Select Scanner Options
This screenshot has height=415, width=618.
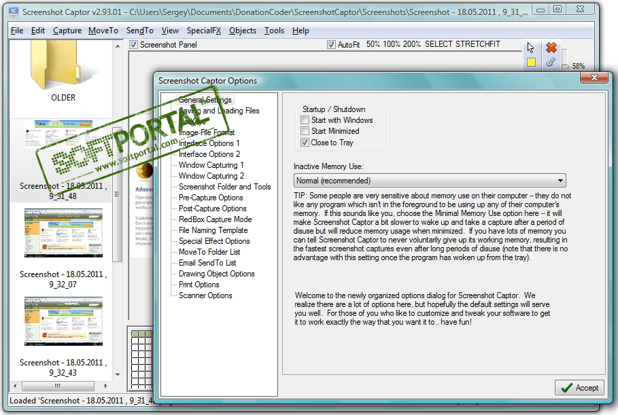click(205, 295)
